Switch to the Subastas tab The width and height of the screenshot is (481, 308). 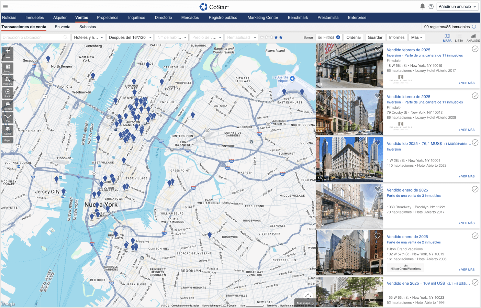click(x=88, y=27)
